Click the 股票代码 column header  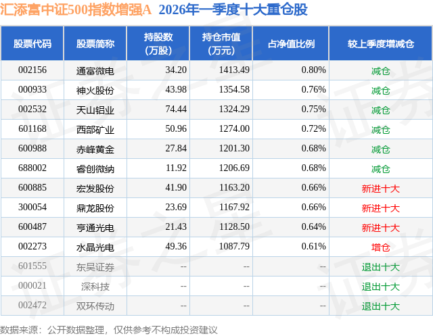[32, 43]
